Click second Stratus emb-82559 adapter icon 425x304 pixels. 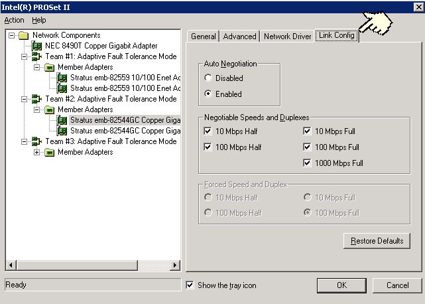pos(62,88)
